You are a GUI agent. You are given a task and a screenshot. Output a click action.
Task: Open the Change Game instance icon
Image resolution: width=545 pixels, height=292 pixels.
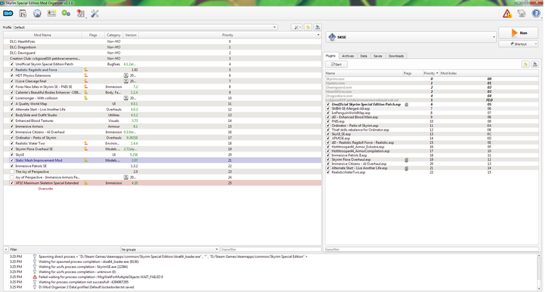tap(8, 14)
